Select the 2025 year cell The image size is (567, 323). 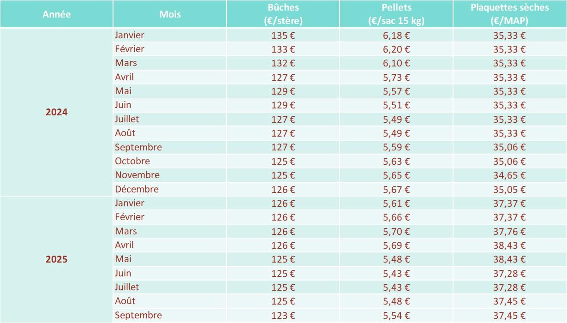coord(56,259)
